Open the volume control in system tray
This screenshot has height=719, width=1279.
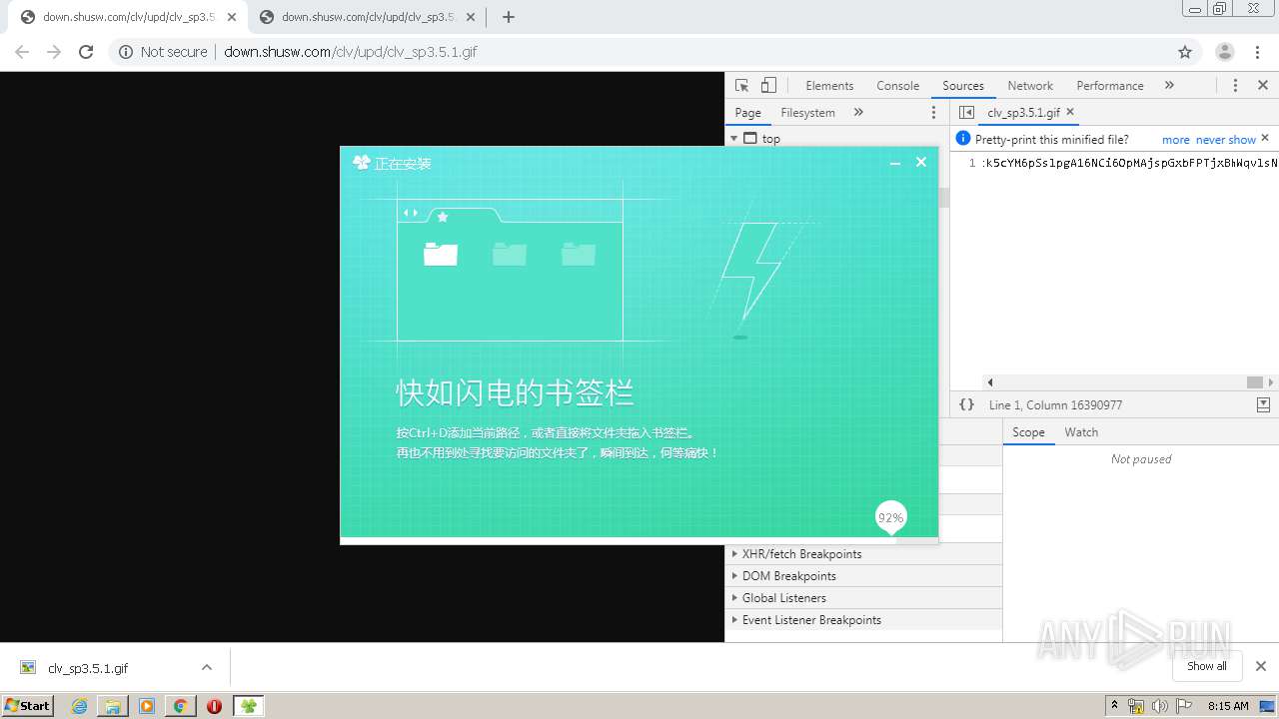click(x=1159, y=706)
